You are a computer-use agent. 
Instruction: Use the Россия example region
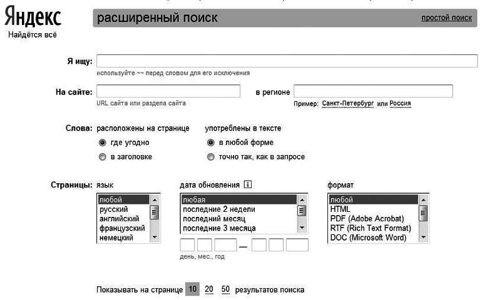pyautogui.click(x=400, y=104)
